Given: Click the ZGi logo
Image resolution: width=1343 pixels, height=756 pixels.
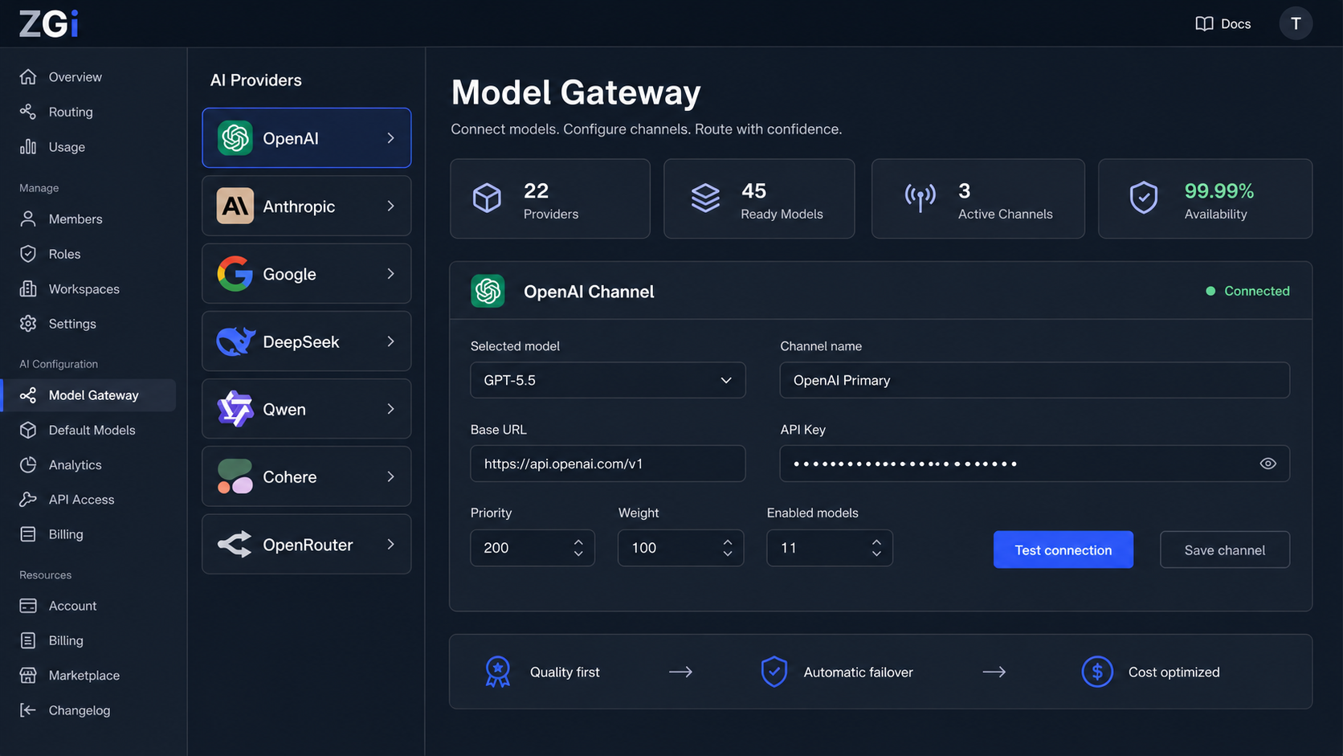Looking at the screenshot, I should [48, 23].
